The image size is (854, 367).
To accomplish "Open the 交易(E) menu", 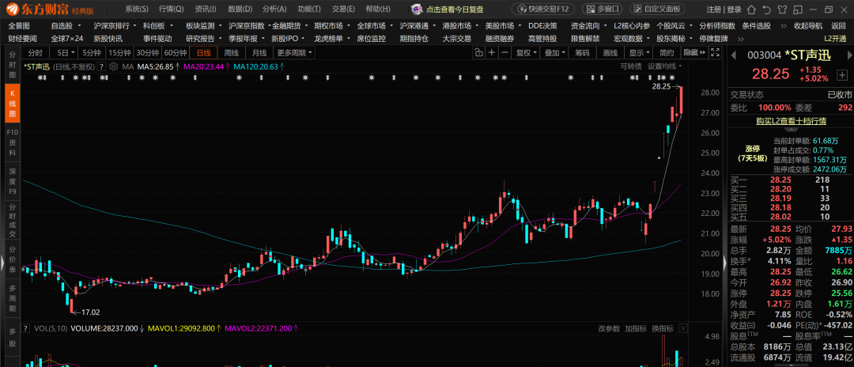I will (x=343, y=9).
